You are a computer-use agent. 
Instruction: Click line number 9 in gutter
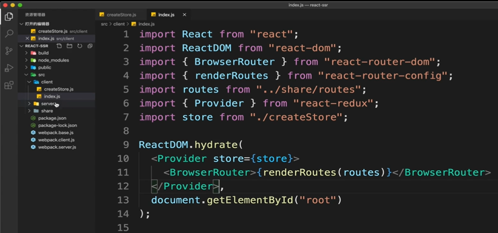tap(126, 145)
